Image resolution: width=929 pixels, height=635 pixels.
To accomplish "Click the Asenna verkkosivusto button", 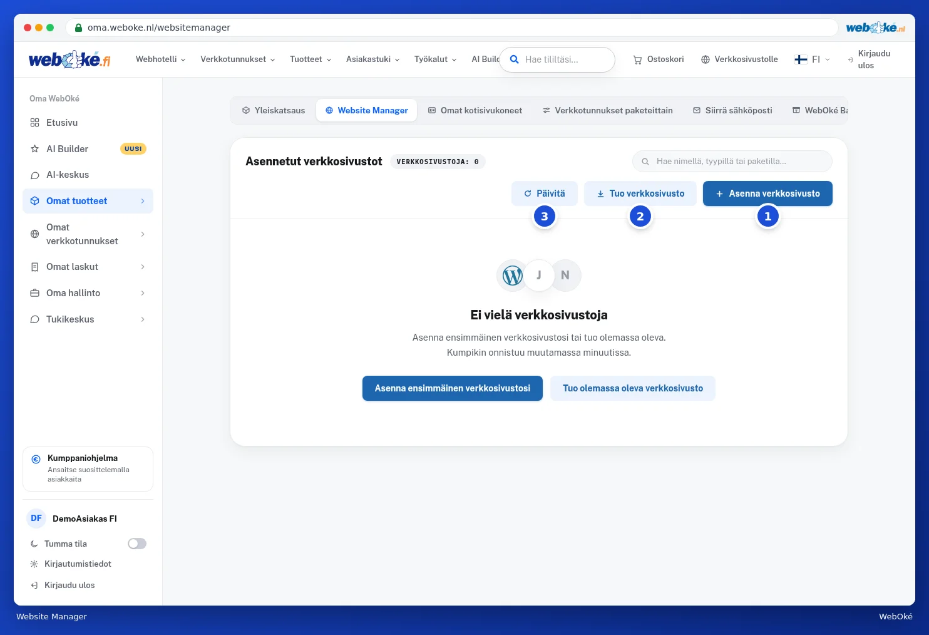I will (767, 194).
